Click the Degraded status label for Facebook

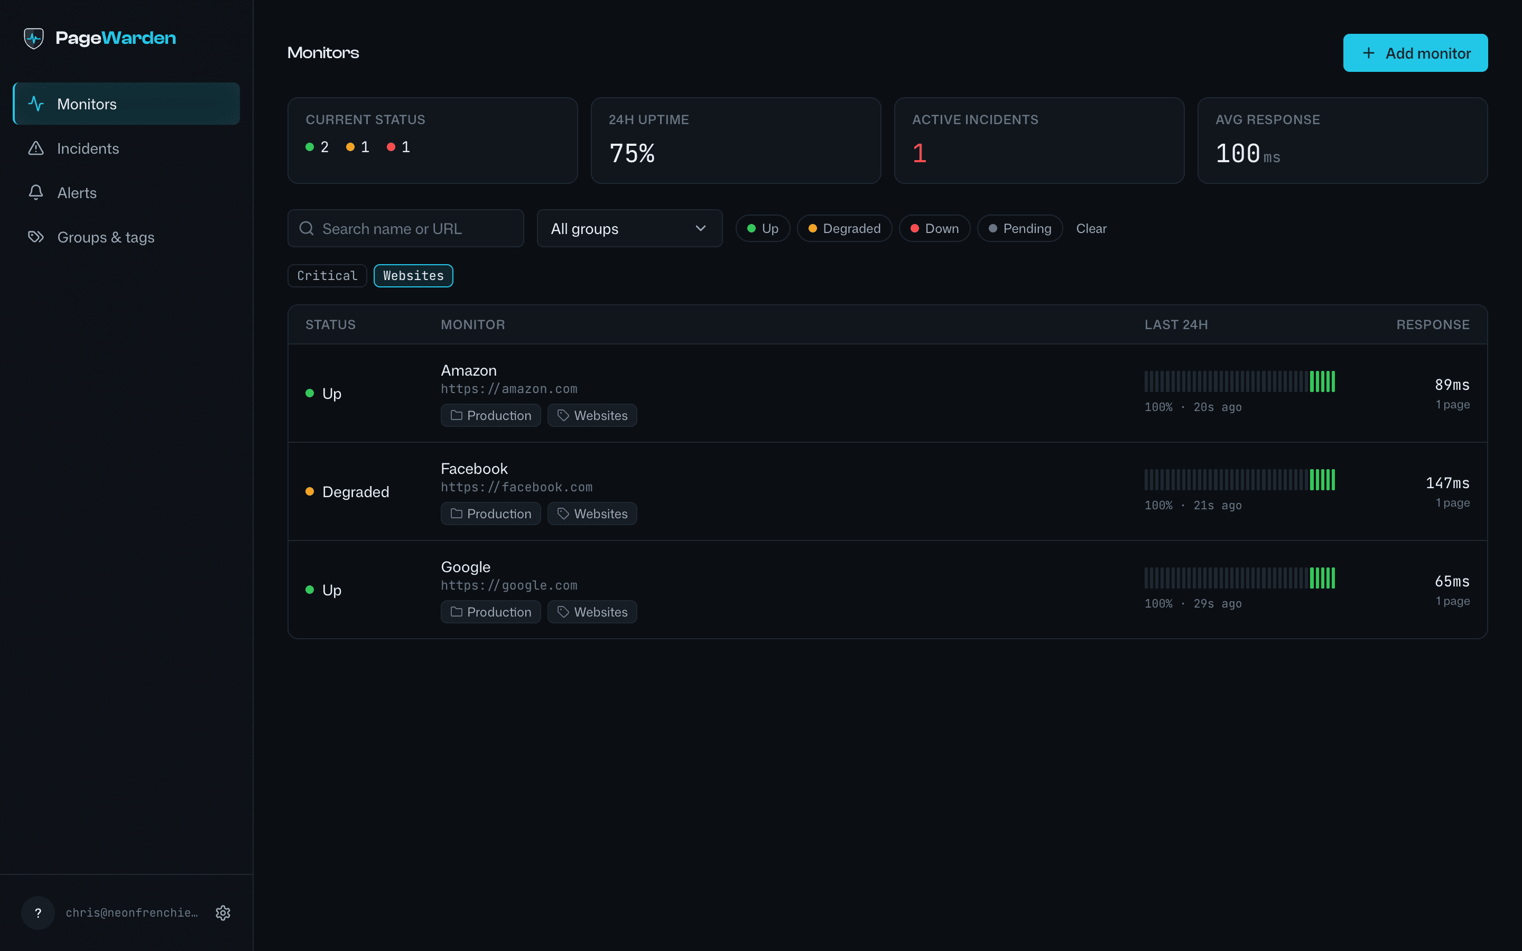(x=355, y=491)
